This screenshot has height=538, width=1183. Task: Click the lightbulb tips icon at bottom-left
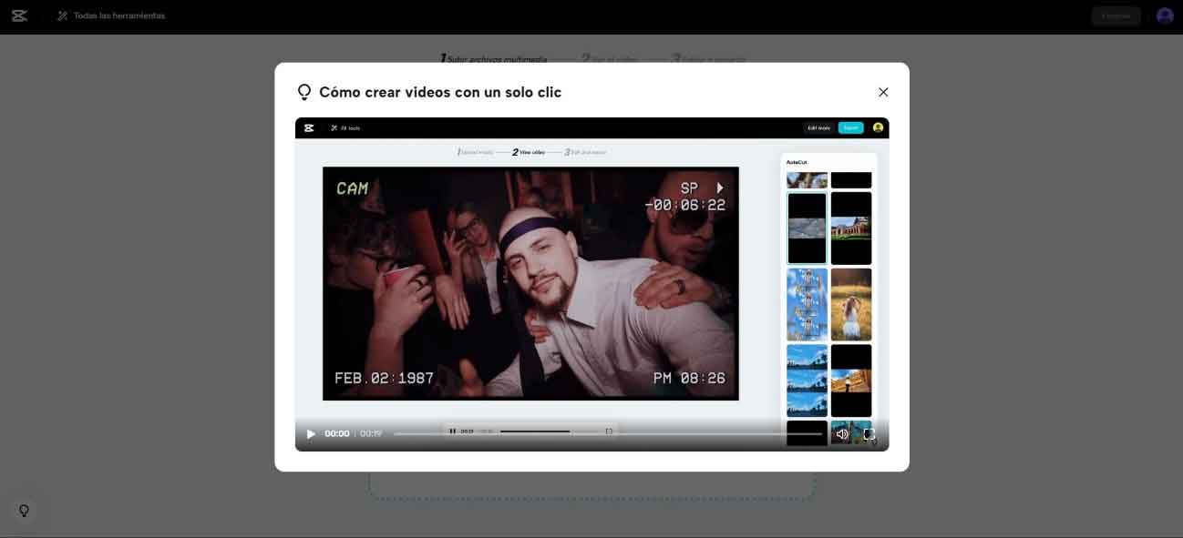(25, 511)
